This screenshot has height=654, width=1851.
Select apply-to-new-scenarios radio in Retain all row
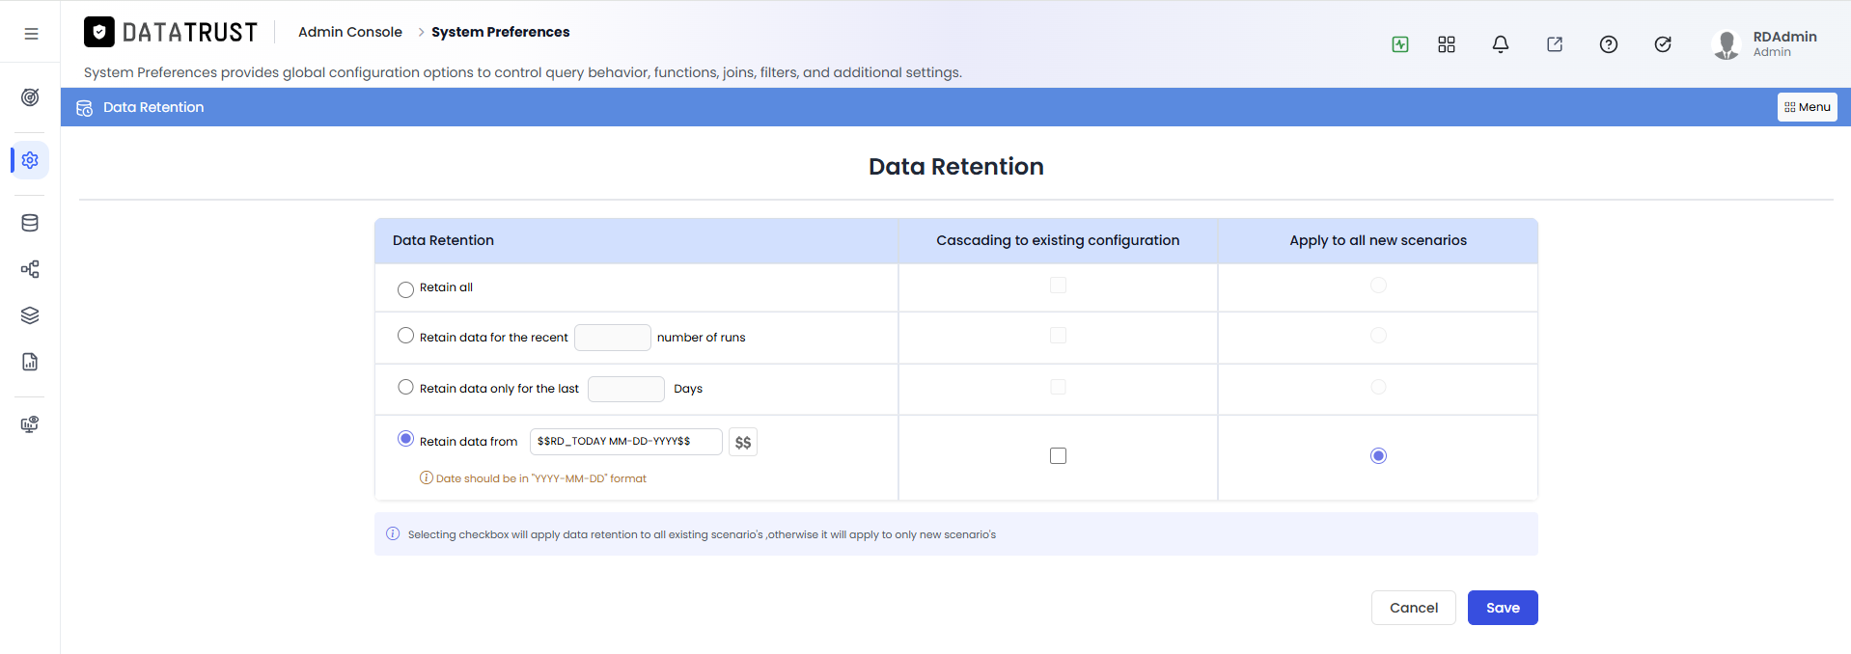point(1378,286)
